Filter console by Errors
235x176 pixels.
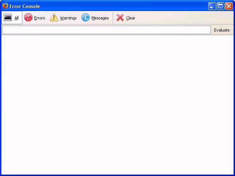coord(35,18)
